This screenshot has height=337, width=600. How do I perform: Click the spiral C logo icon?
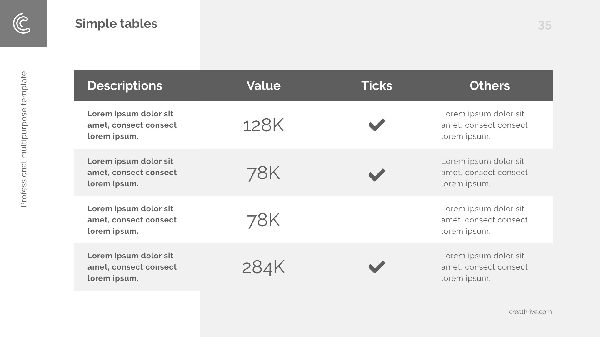pyautogui.click(x=22, y=23)
